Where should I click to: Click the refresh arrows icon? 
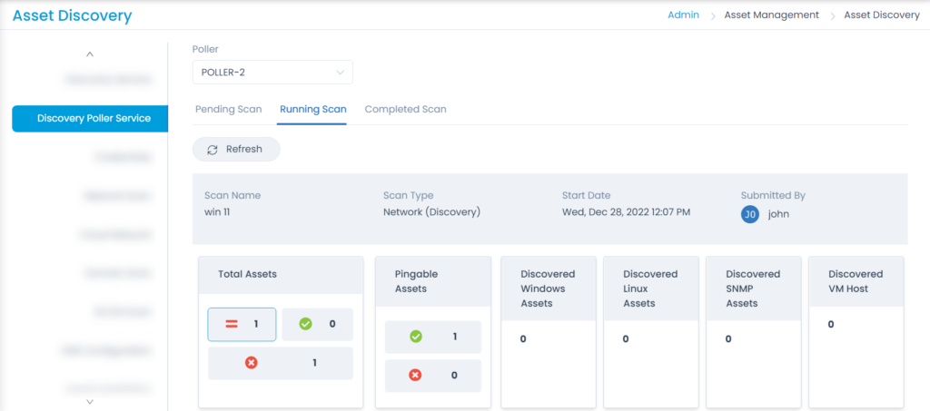click(213, 150)
